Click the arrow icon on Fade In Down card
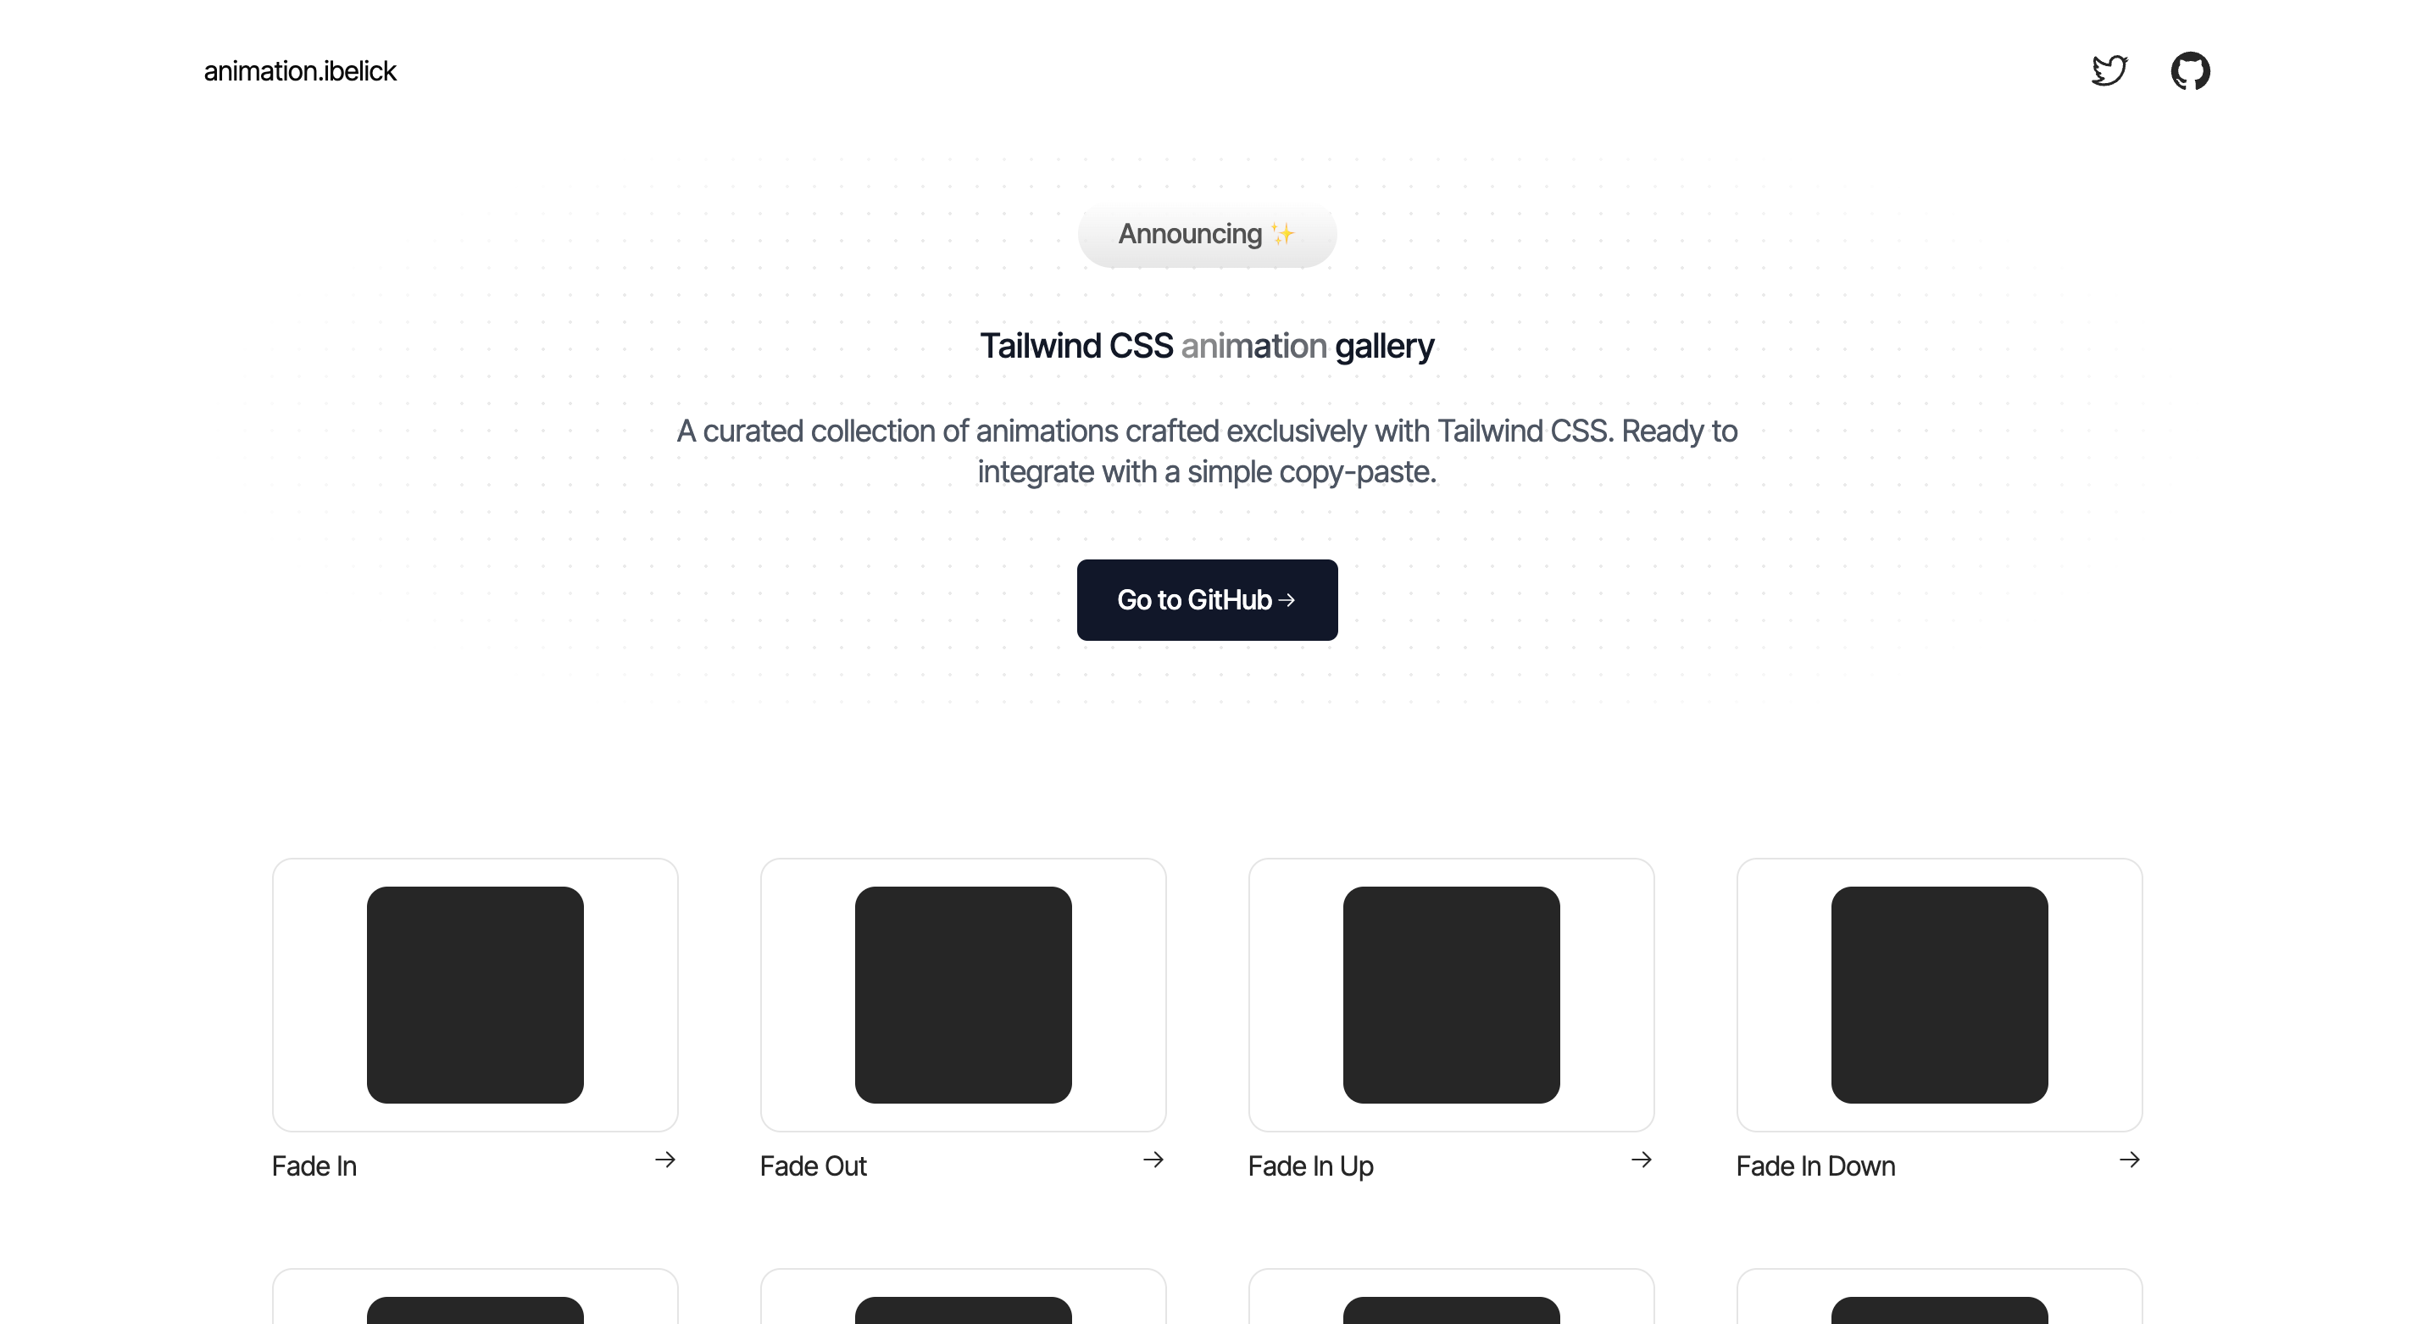 pyautogui.click(x=2130, y=1160)
